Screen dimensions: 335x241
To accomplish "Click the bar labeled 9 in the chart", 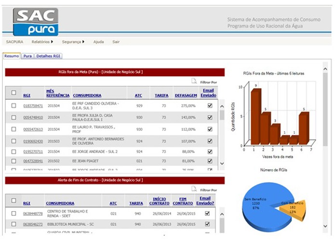I will point(256,117).
